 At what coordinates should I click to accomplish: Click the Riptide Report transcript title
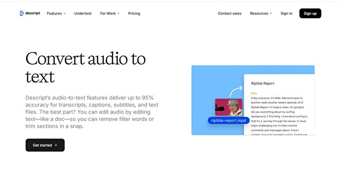[263, 83]
